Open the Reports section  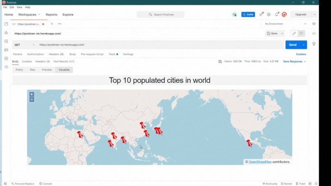51,14
